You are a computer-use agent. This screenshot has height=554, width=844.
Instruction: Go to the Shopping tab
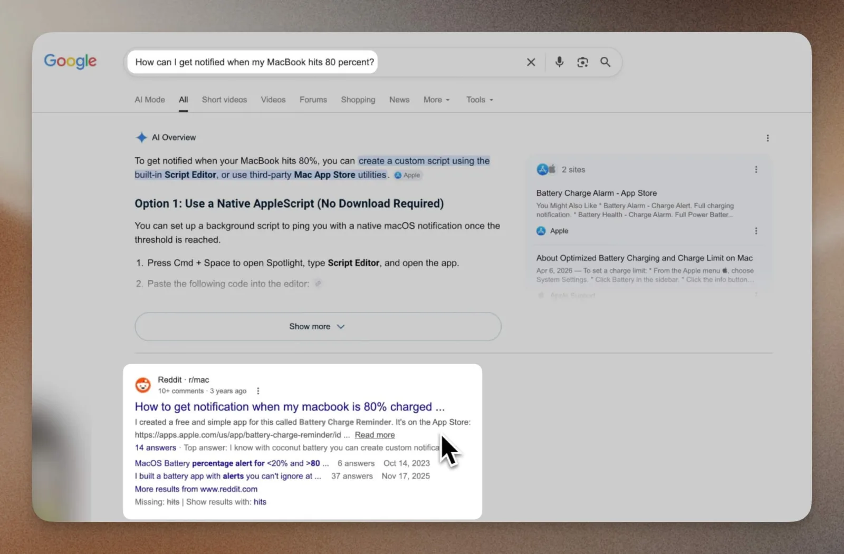point(358,100)
